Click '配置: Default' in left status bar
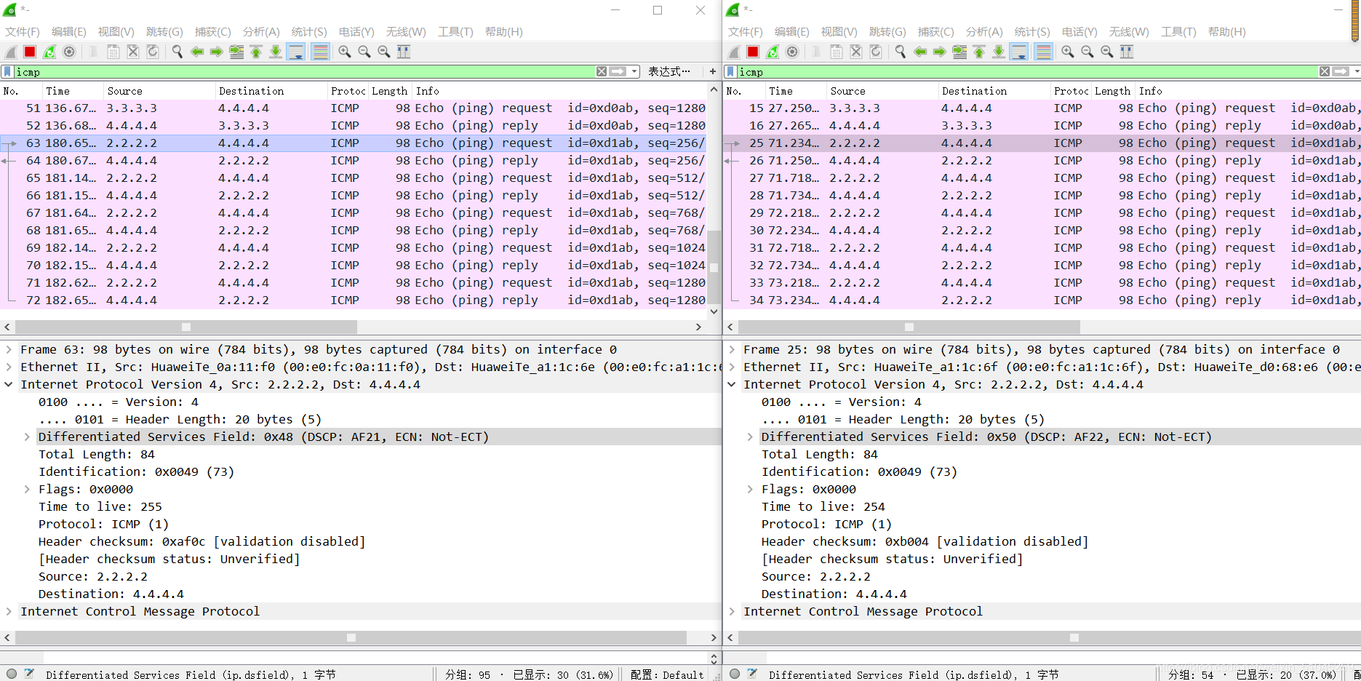This screenshot has height=681, width=1361. [x=666, y=674]
